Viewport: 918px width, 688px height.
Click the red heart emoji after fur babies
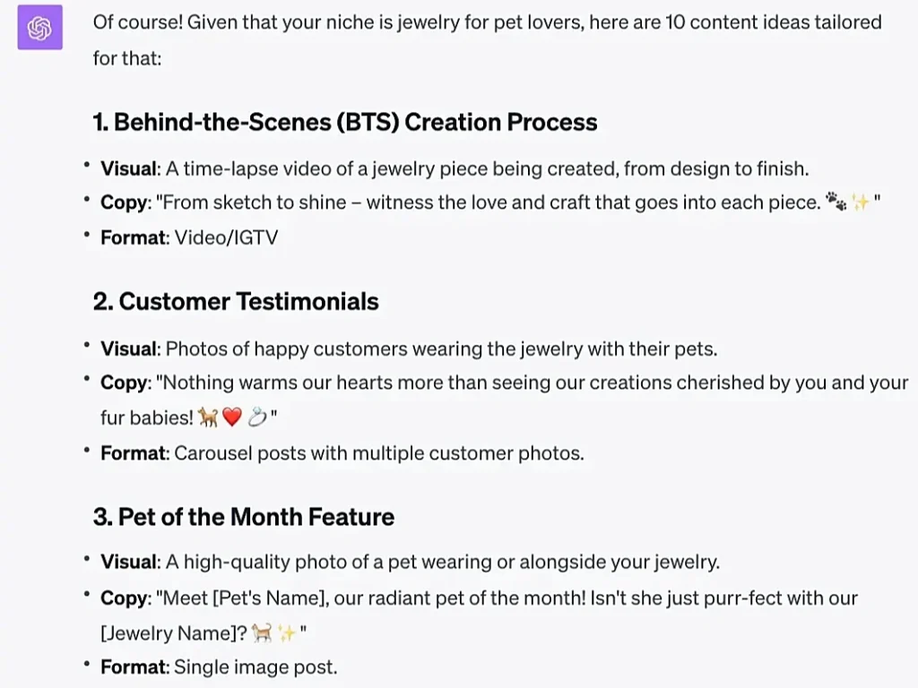click(232, 417)
